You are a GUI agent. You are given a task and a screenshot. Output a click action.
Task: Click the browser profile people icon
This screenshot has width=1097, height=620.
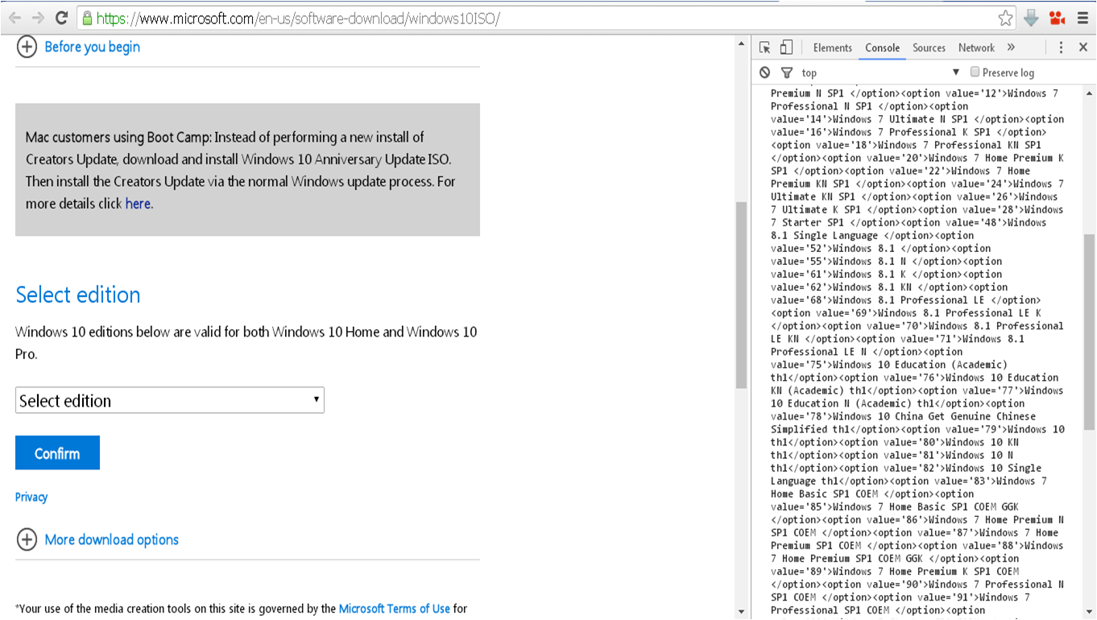pos(1057,17)
